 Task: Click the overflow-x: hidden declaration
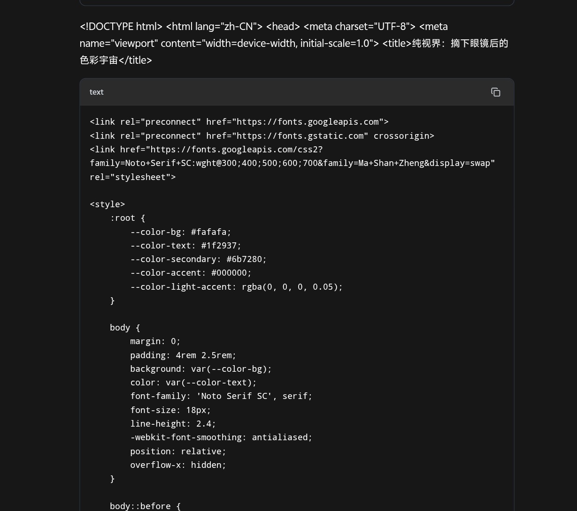point(178,465)
